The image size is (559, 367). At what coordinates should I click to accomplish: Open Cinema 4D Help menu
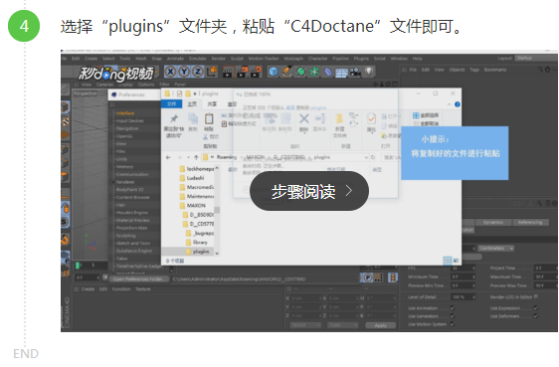coord(417,59)
